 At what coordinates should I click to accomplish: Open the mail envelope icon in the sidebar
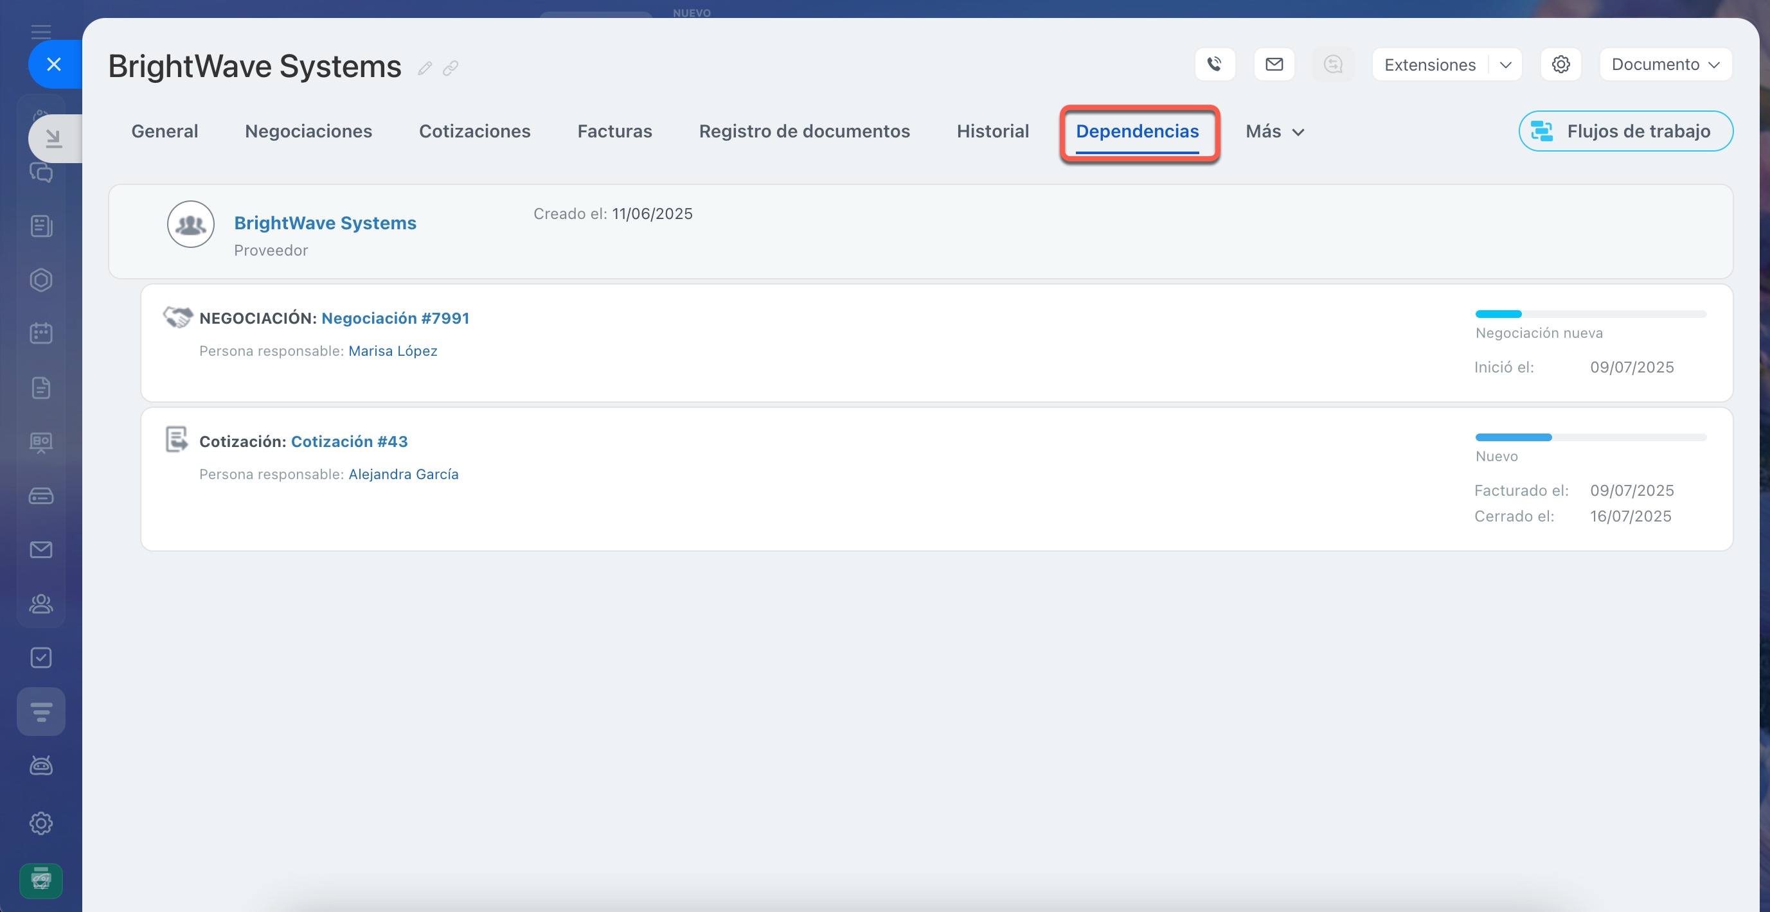point(41,550)
